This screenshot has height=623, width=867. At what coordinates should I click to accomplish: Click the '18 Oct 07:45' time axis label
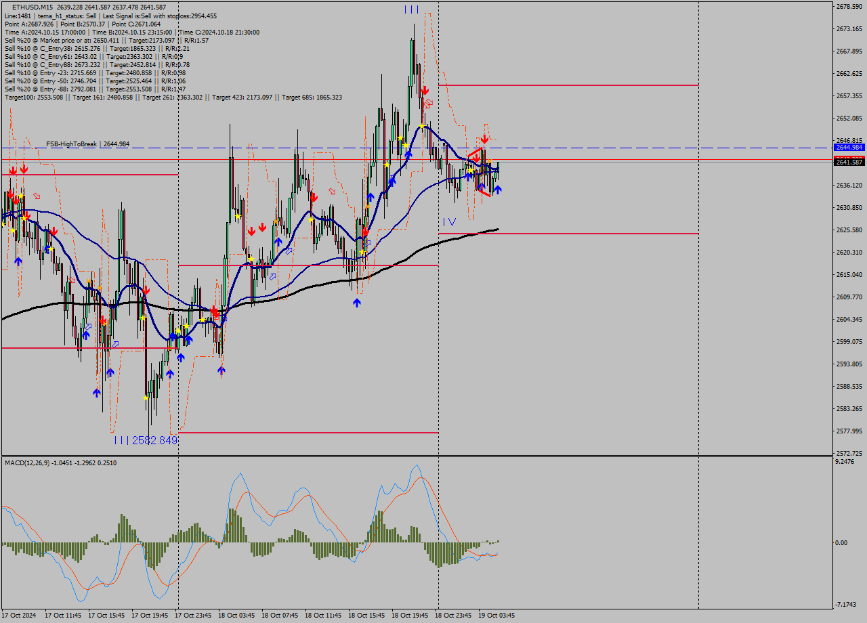coord(280,616)
